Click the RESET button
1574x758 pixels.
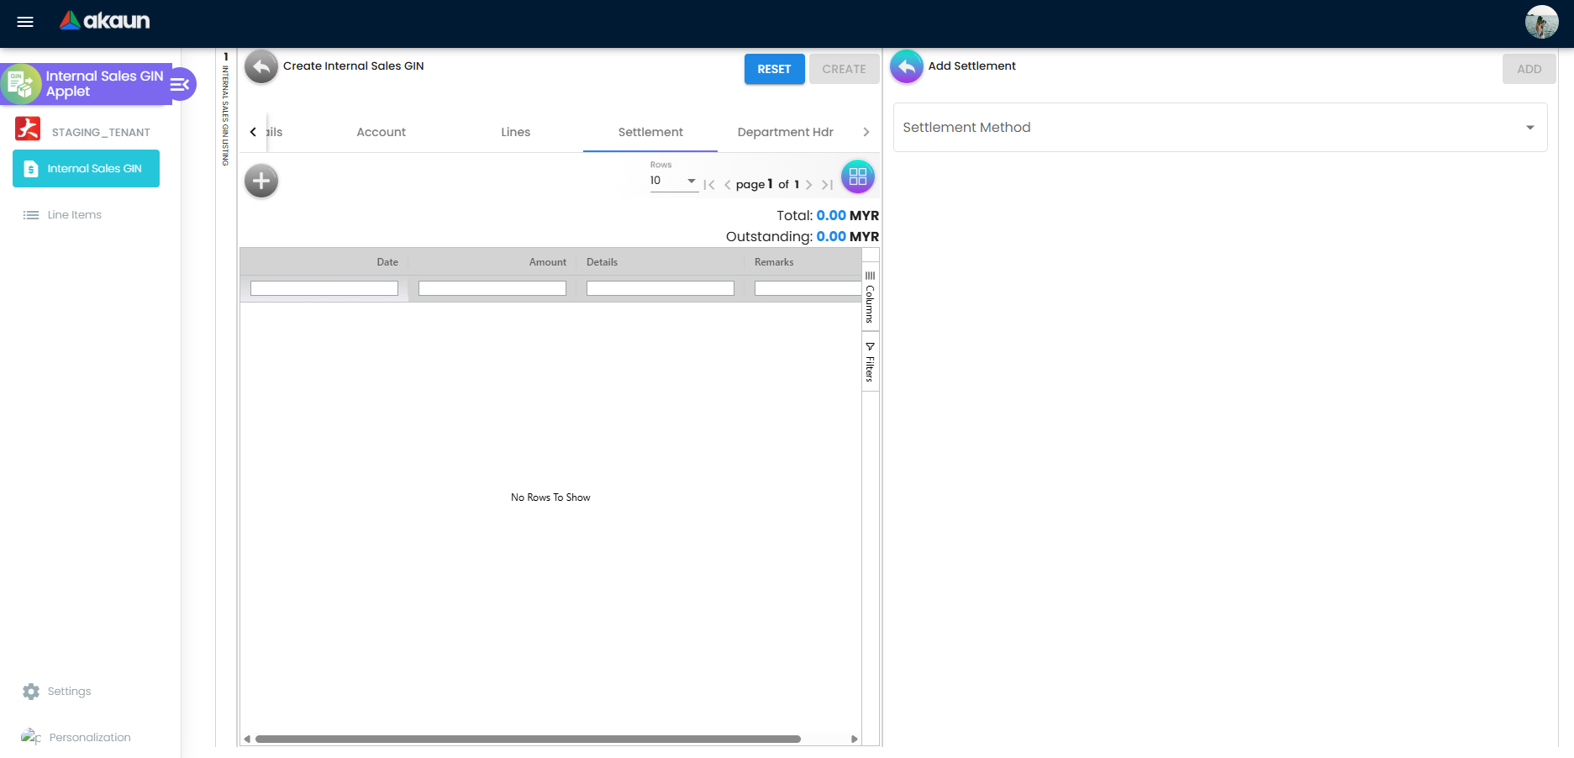point(774,69)
